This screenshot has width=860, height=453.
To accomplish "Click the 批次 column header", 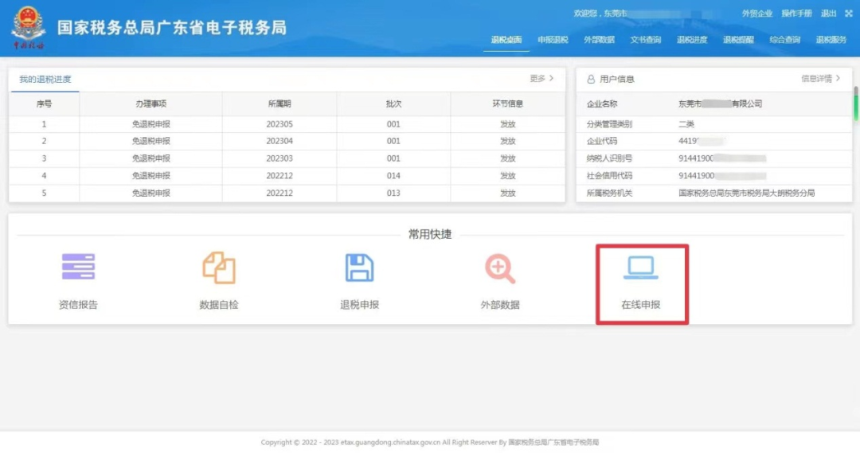I will (393, 103).
